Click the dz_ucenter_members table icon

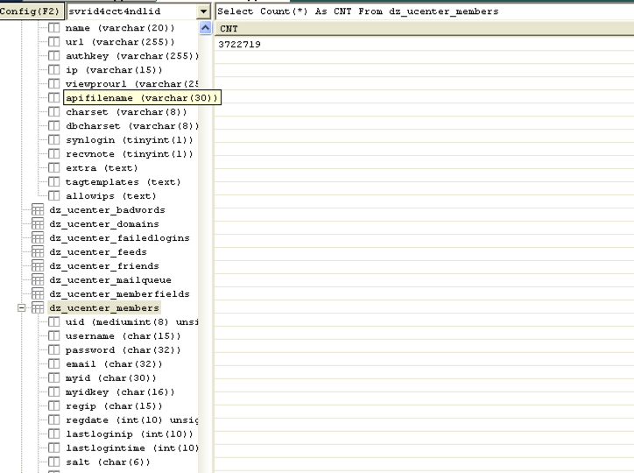click(38, 308)
